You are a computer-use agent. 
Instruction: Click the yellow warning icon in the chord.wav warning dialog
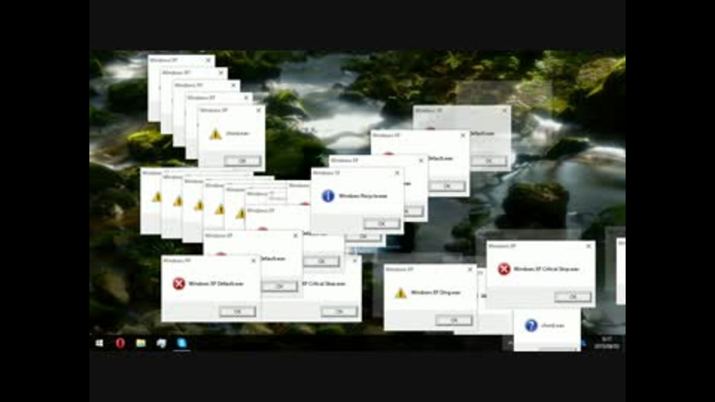click(x=215, y=133)
